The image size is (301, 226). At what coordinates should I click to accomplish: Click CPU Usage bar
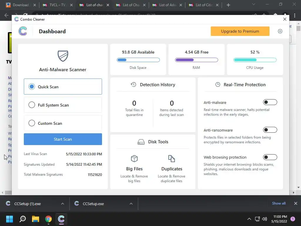click(x=255, y=60)
